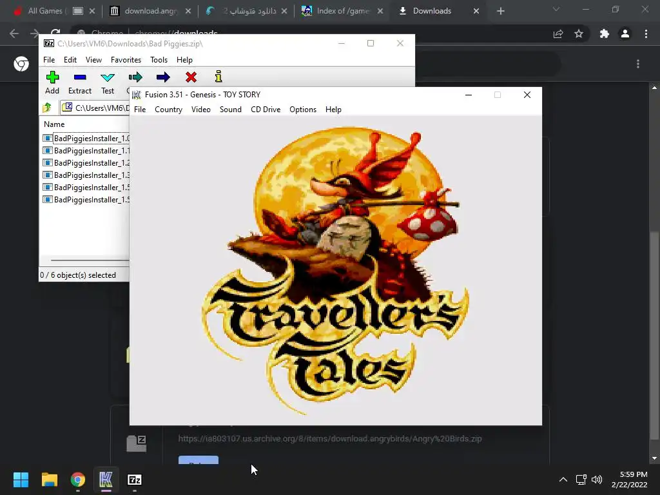Select BadPiggiesInstaller_1.0 file
The height and width of the screenshot is (495, 660).
coord(86,138)
